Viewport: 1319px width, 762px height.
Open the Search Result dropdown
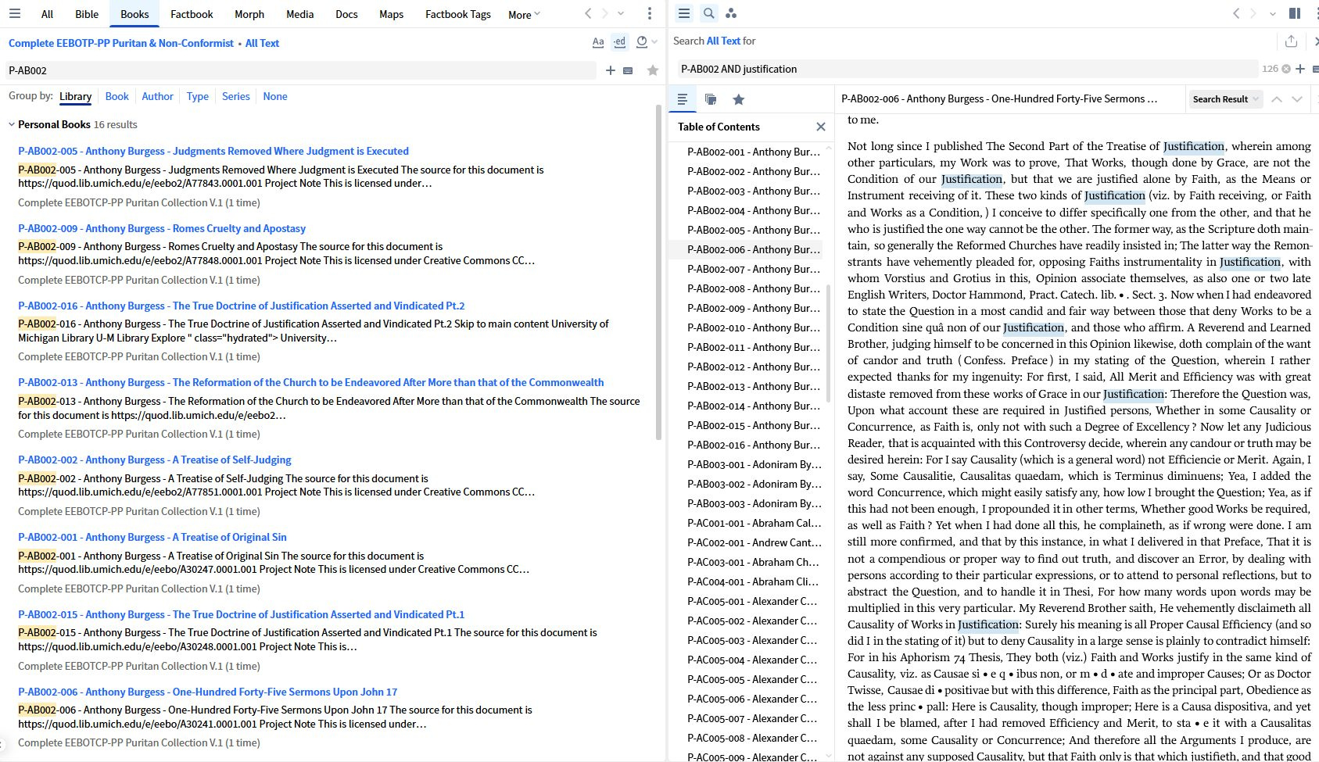tap(1225, 99)
